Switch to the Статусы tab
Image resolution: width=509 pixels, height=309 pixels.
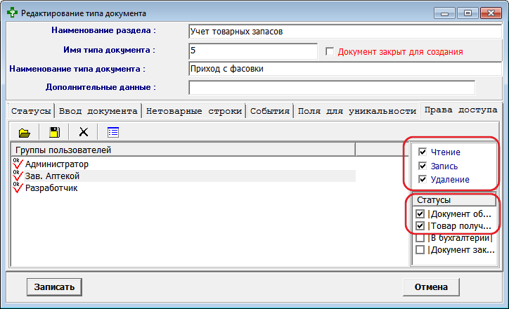click(31, 111)
